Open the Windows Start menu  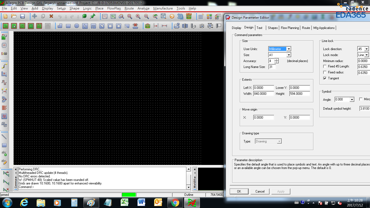(7, 202)
